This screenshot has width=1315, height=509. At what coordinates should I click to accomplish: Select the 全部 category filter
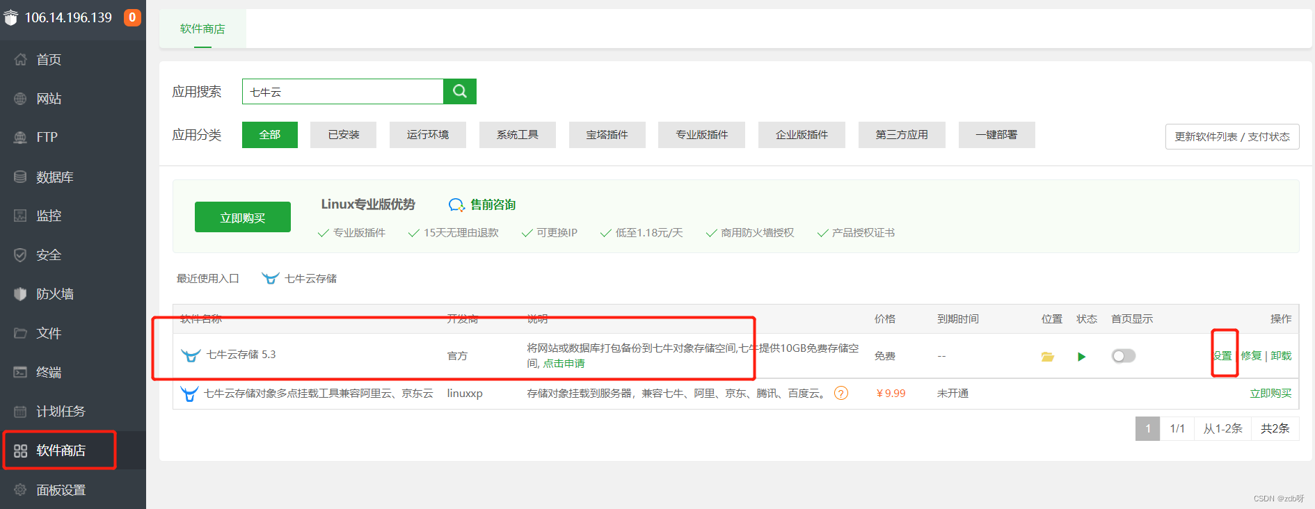270,135
